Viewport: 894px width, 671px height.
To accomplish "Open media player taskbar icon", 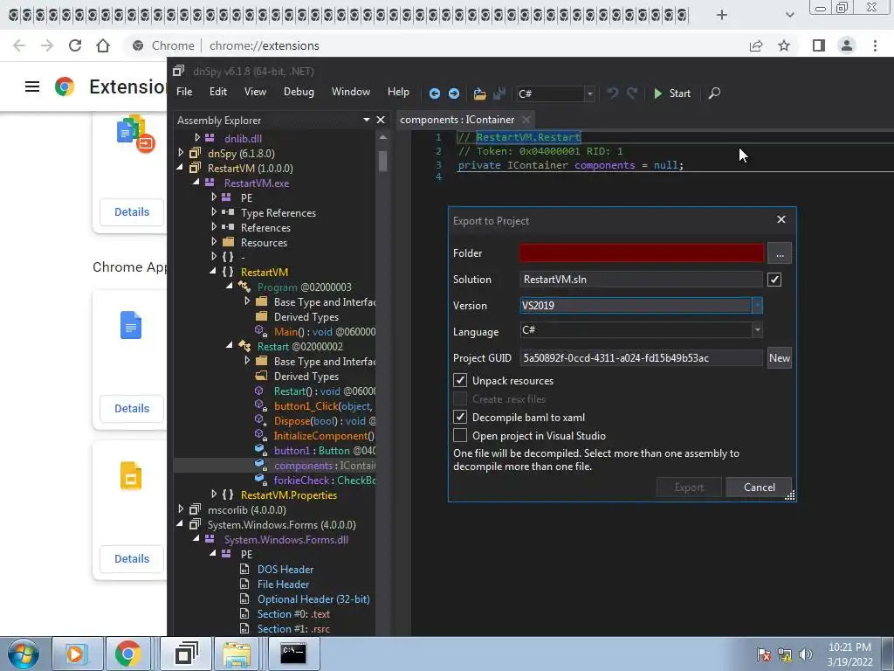I will click(x=77, y=654).
